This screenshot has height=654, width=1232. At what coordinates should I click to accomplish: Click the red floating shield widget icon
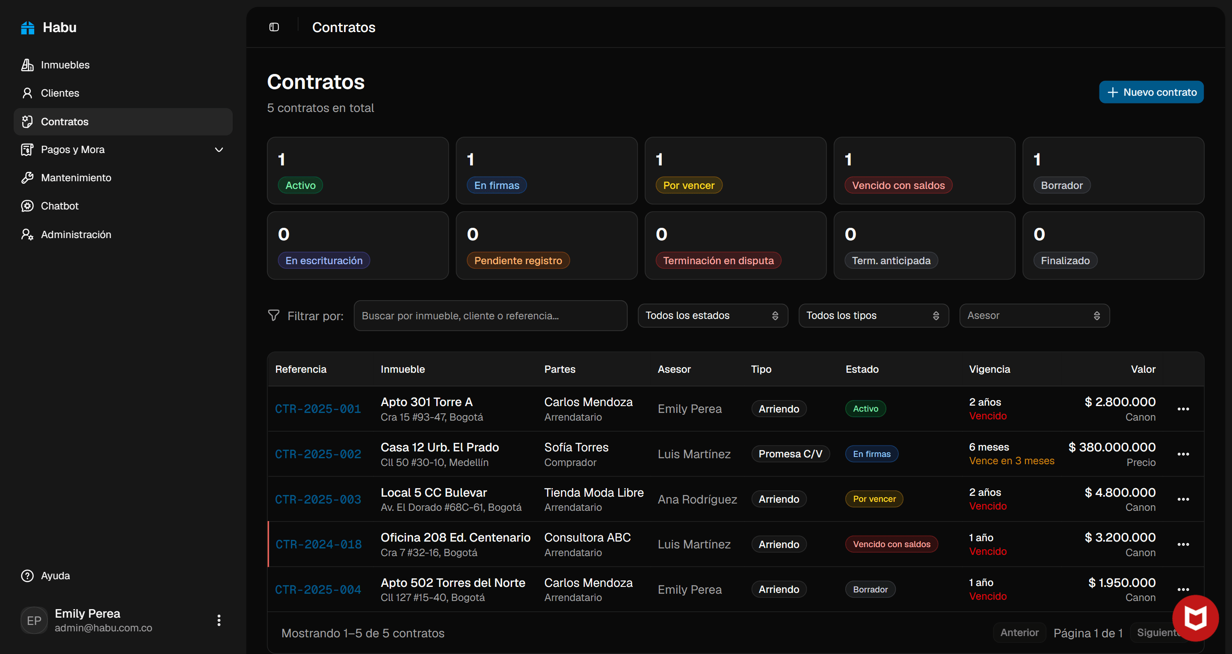point(1195,618)
